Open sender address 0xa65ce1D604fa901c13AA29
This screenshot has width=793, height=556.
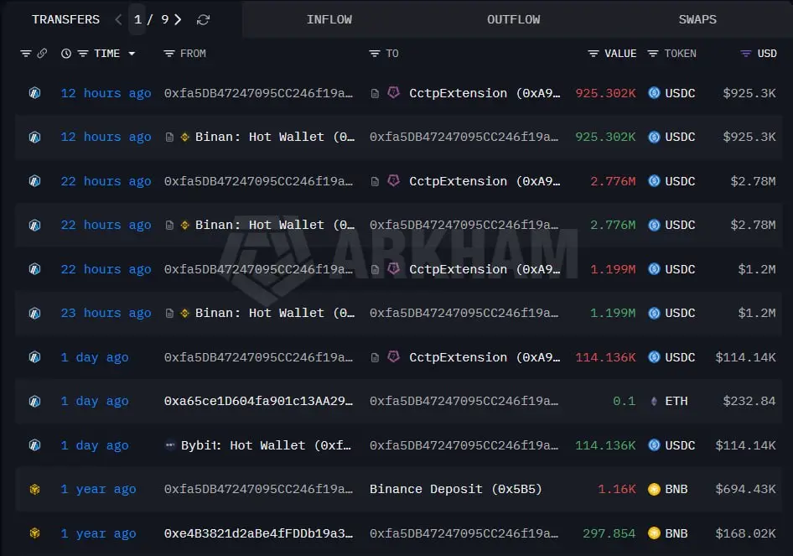click(258, 401)
